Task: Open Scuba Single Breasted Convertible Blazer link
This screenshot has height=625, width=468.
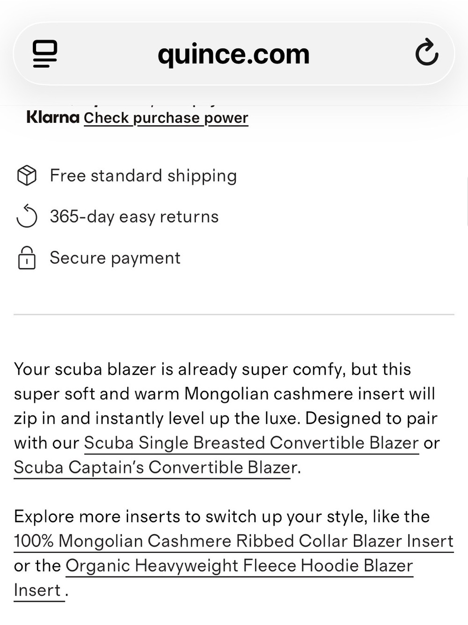Action: coord(251,443)
